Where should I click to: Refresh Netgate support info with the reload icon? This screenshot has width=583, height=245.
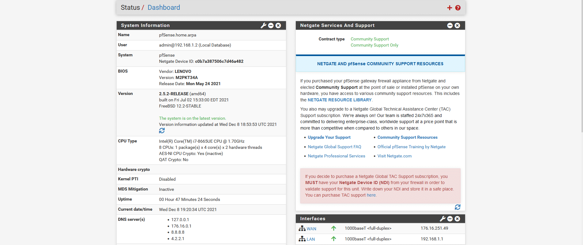[x=457, y=207]
